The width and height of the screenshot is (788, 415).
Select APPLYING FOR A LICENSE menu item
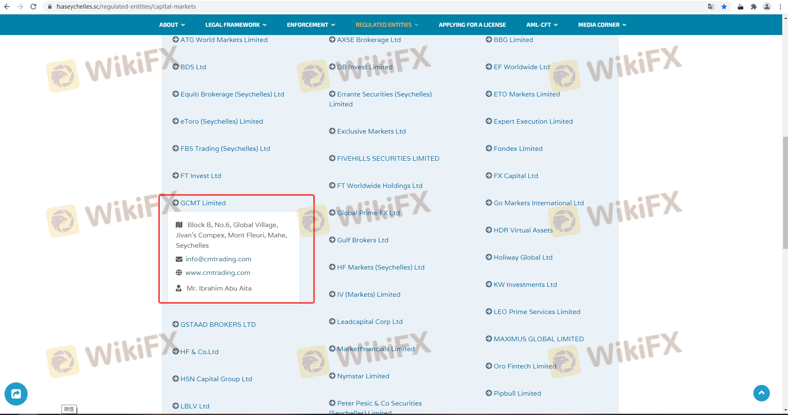pyautogui.click(x=472, y=25)
